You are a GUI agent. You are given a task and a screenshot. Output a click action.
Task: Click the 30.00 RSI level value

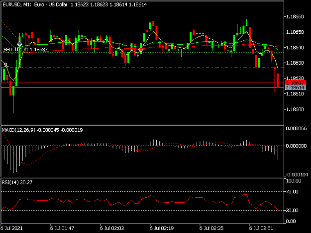coord(292,210)
